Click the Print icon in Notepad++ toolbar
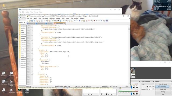Viewport: 172px width, 96px height. pos(42,21)
